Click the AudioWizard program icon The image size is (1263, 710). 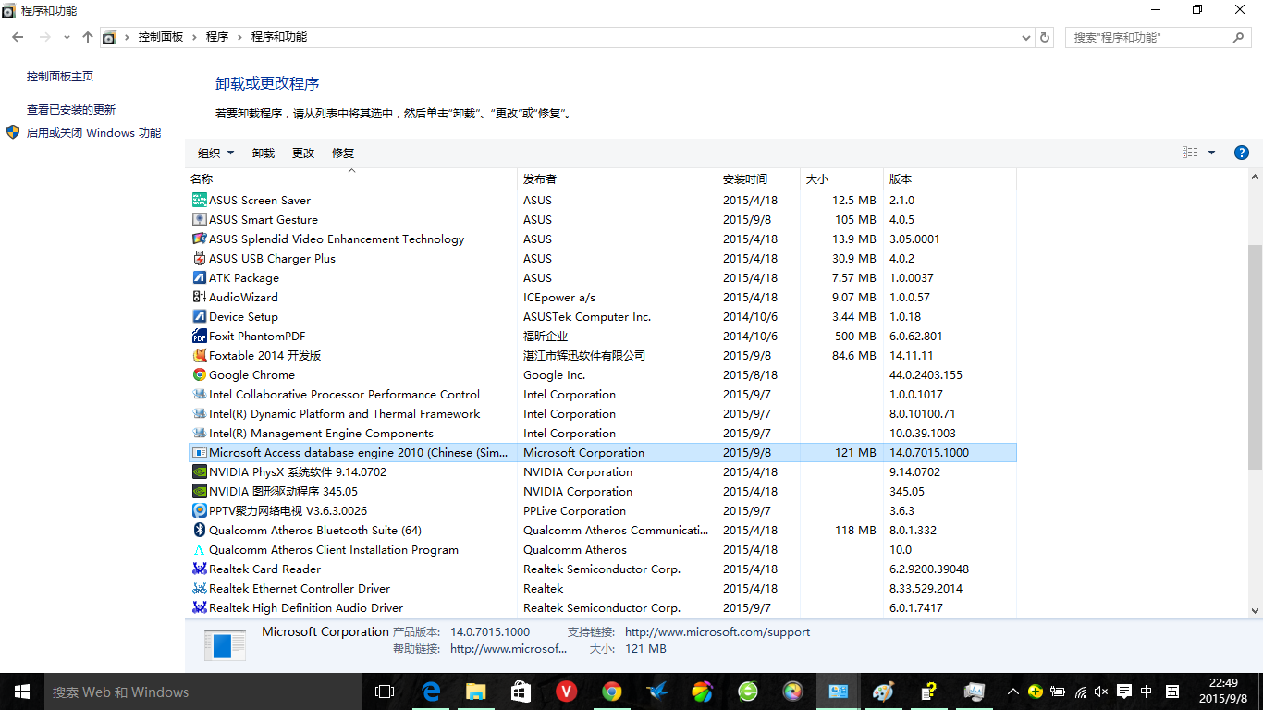[199, 297]
